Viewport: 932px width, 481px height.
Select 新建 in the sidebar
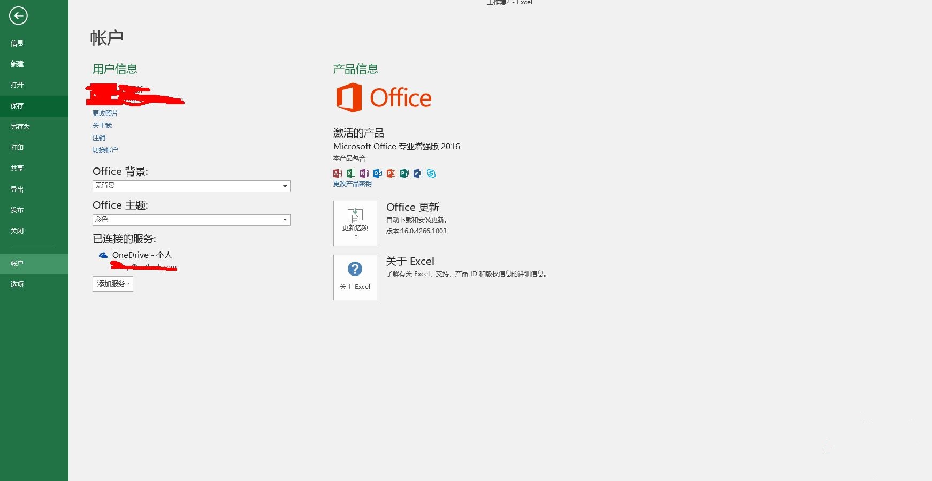(34, 64)
